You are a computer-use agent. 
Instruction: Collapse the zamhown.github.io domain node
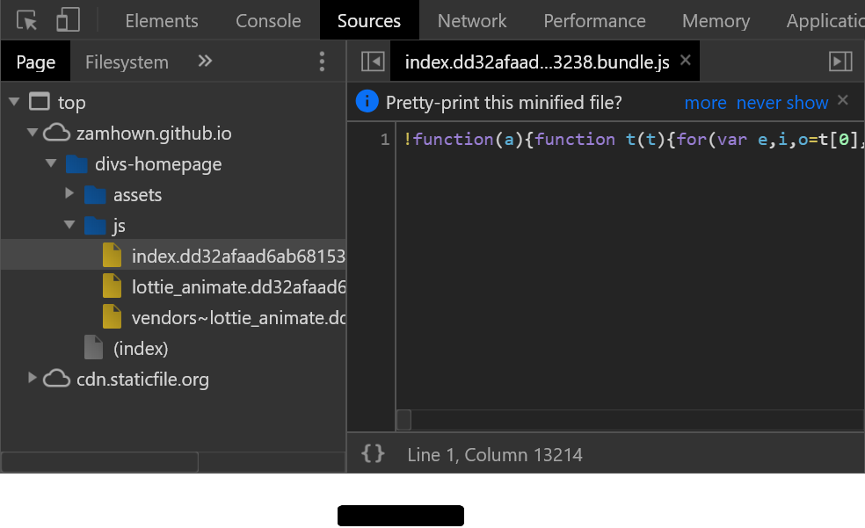coord(33,134)
